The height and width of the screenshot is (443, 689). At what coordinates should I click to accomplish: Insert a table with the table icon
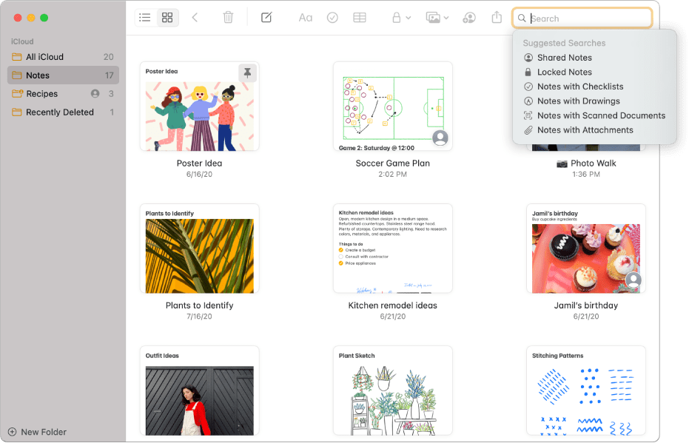point(360,17)
